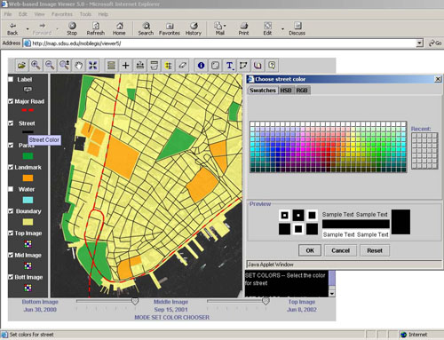This screenshot has height=340, width=444.
Task: Switch to the Swatches tab
Action: coord(263,91)
